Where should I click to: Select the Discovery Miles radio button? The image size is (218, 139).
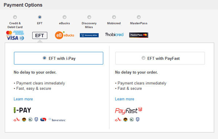(89, 17)
